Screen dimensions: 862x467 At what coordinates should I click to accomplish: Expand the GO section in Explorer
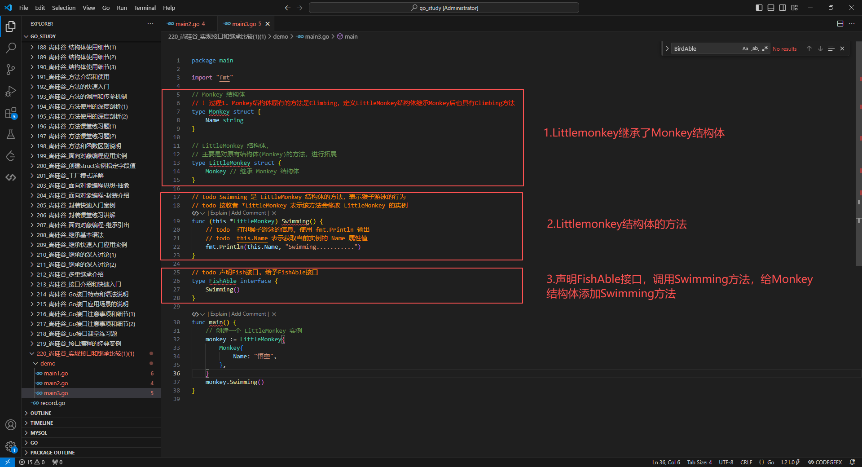point(91,443)
